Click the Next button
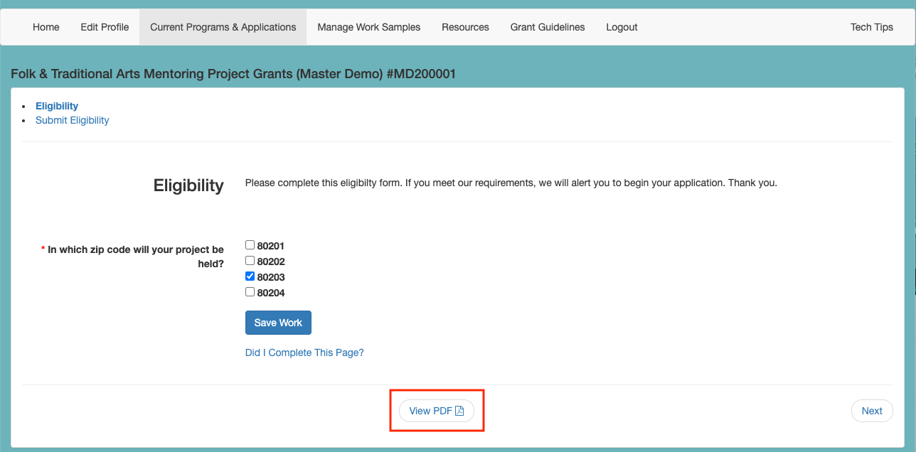 tap(872, 411)
